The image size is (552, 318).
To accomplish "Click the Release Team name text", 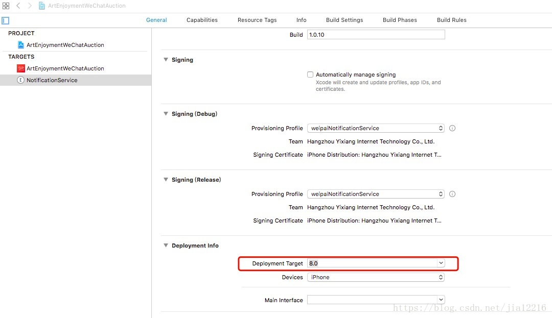I will click(371, 207).
